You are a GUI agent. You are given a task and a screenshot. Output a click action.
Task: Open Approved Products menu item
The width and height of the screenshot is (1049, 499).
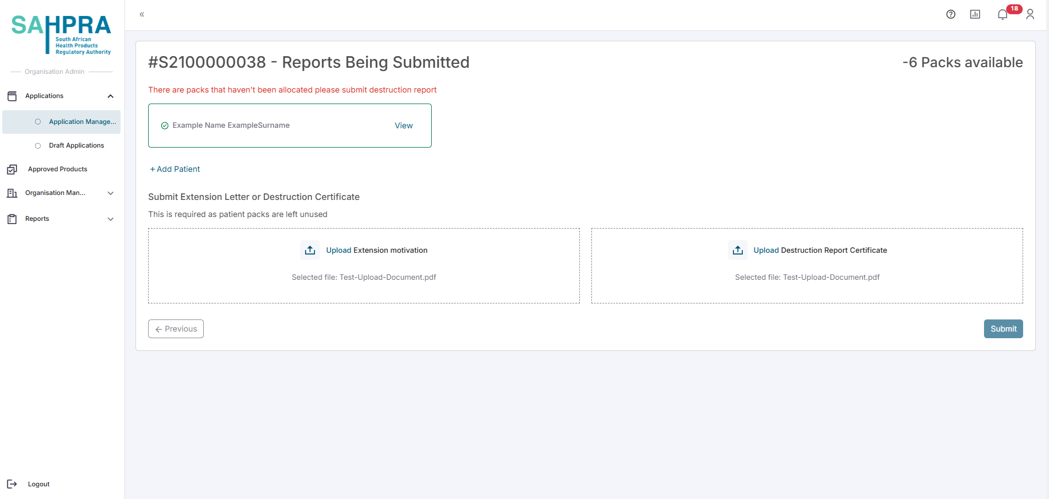click(57, 169)
